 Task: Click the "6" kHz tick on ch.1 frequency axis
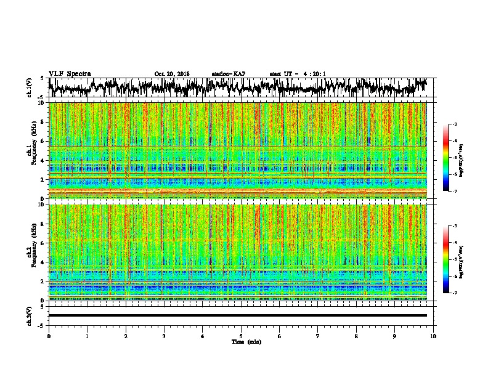[x=44, y=141]
